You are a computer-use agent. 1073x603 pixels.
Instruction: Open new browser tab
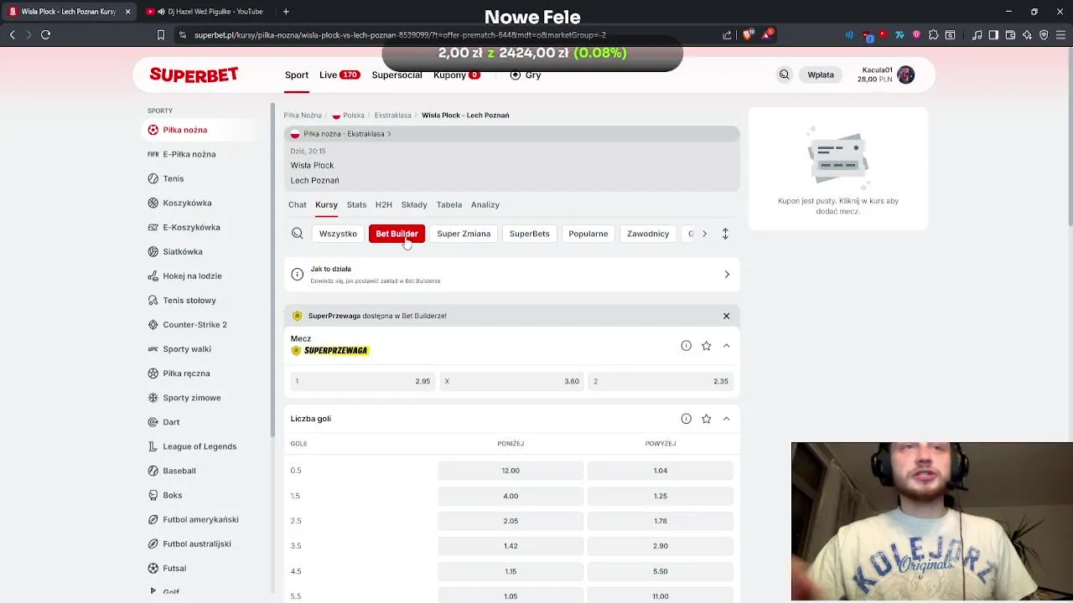(286, 12)
